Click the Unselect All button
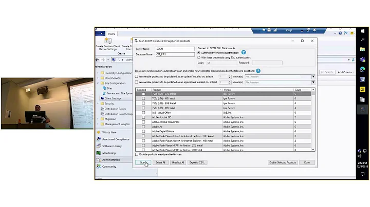The image size is (370, 207). click(x=178, y=162)
